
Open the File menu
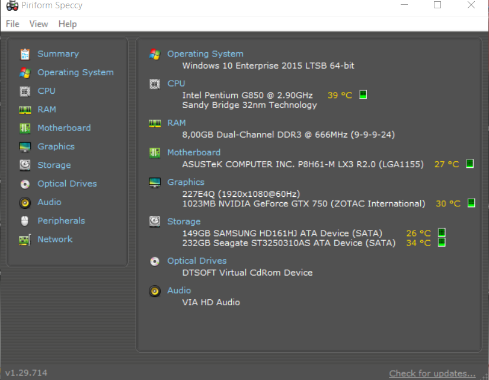pos(12,24)
